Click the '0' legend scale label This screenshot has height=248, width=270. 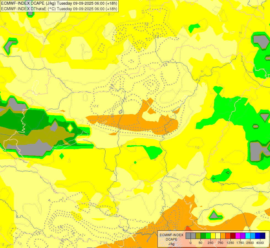coord(191,243)
